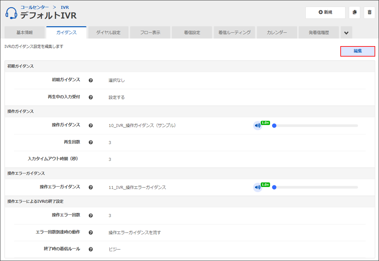Show help for 操作エラー回数
This screenshot has width=379, height=261.
tap(91, 215)
